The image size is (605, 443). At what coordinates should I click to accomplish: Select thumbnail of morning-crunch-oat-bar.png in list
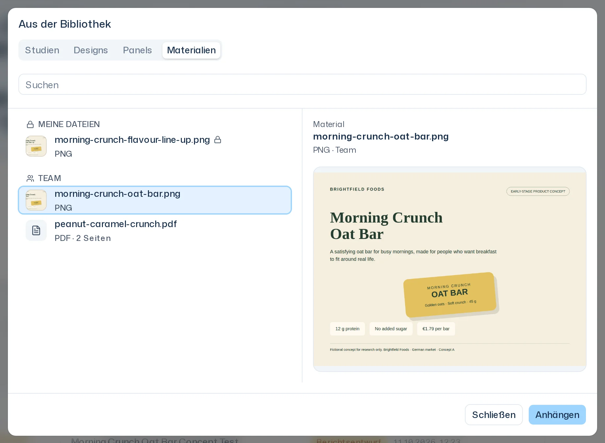pyautogui.click(x=36, y=200)
